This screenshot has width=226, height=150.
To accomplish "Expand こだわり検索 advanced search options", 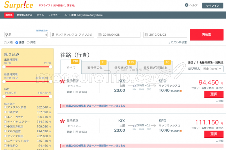I will point(178,43).
